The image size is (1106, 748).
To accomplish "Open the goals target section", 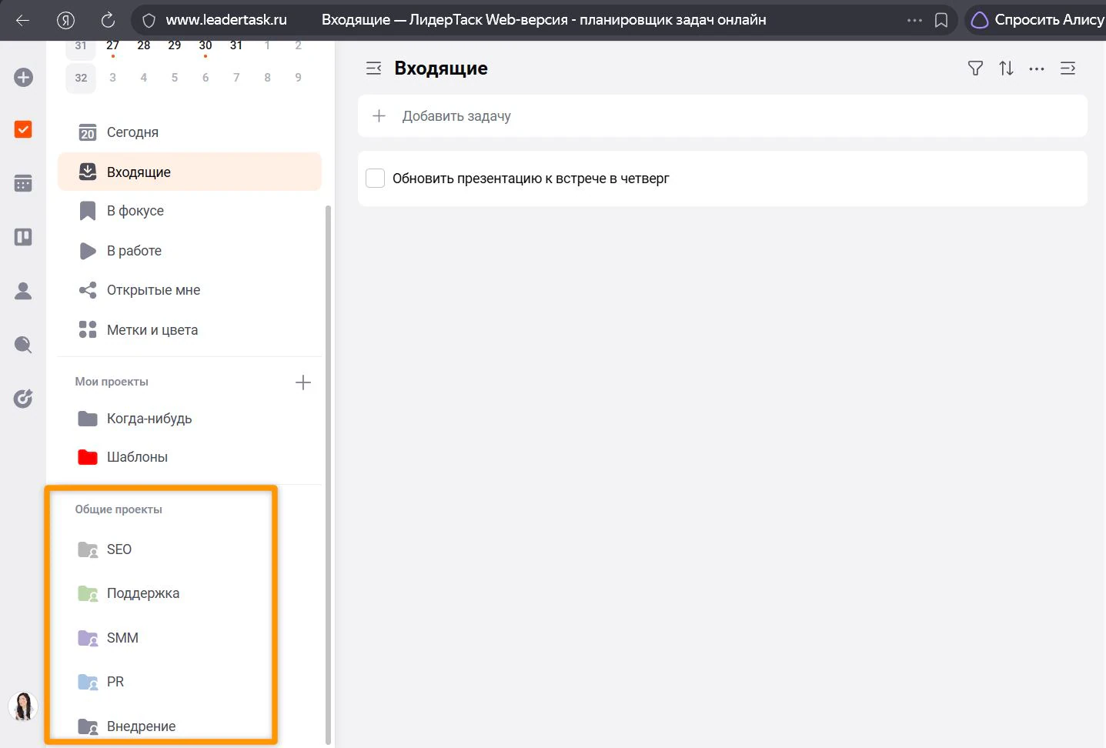I will point(23,399).
